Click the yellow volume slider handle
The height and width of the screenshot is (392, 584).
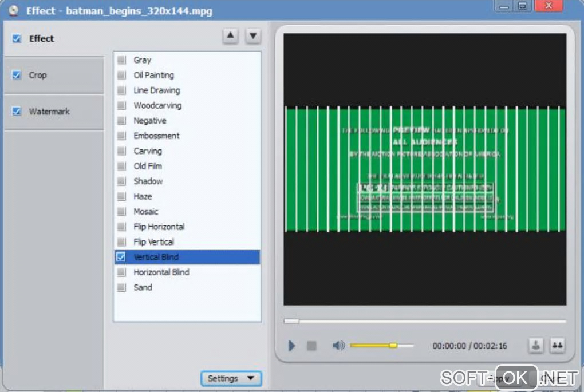pyautogui.click(x=393, y=346)
